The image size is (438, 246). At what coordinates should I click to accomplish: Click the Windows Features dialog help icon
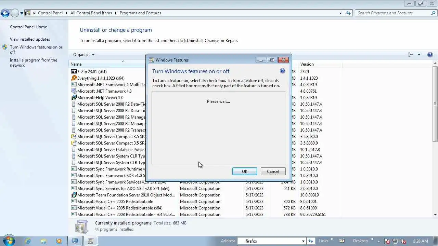tap(282, 71)
